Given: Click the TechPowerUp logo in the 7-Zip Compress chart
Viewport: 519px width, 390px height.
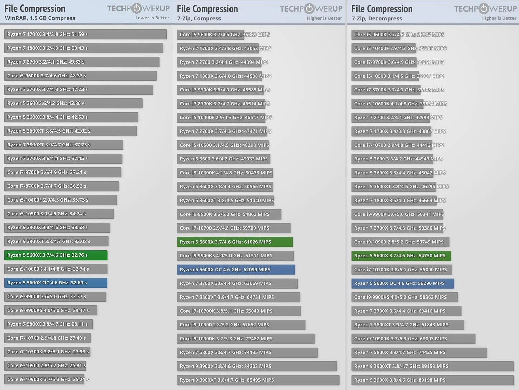Looking at the screenshot, I should point(311,9).
